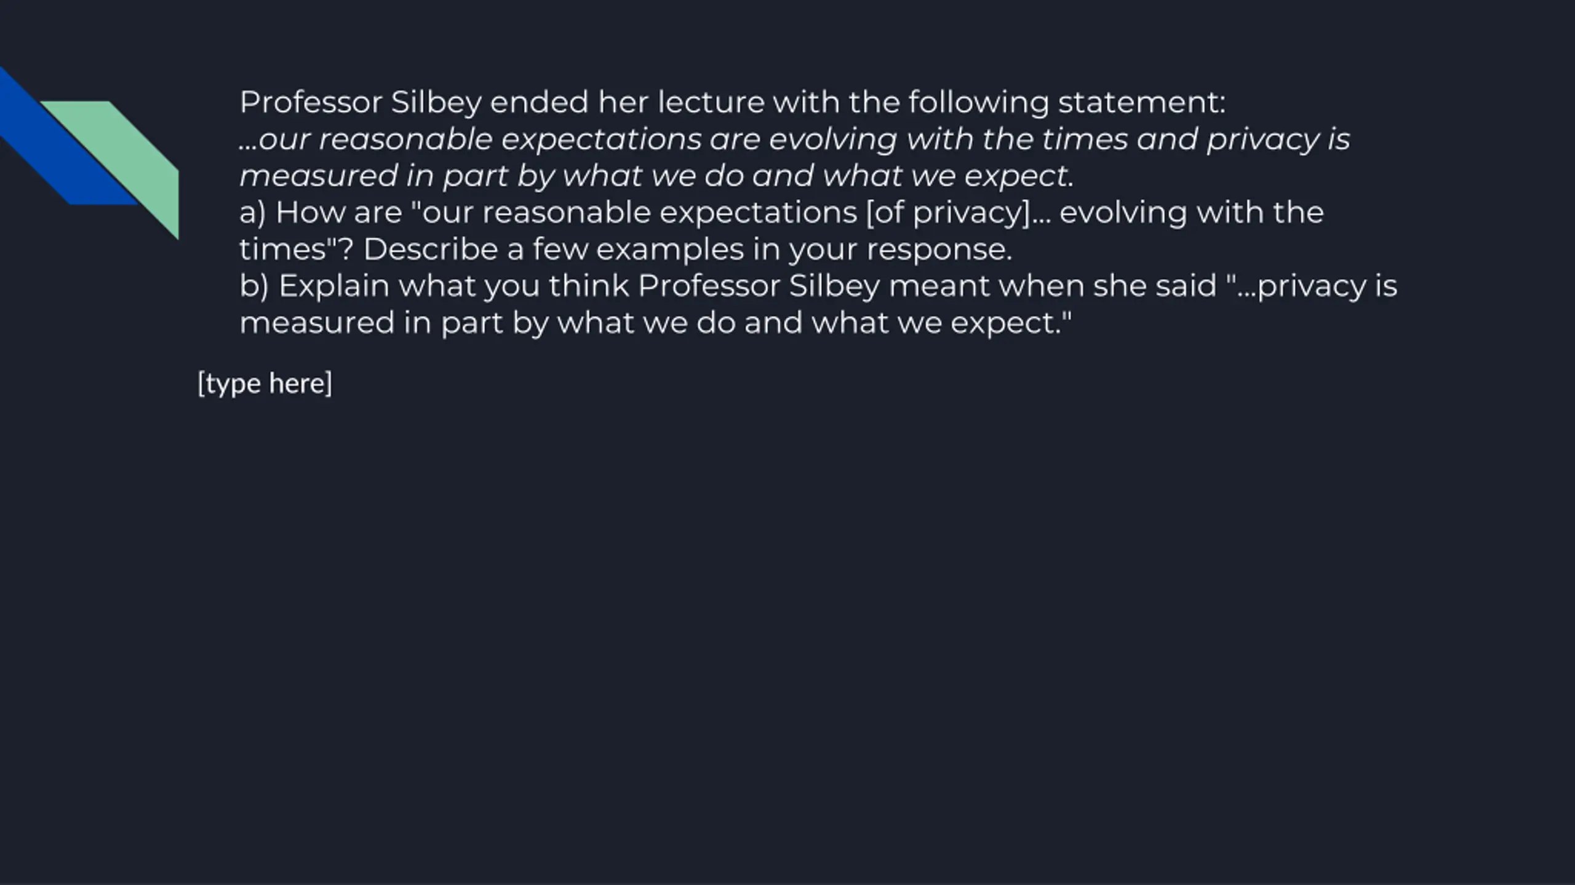Click the empty dark slide area below the placeholder

(787, 615)
